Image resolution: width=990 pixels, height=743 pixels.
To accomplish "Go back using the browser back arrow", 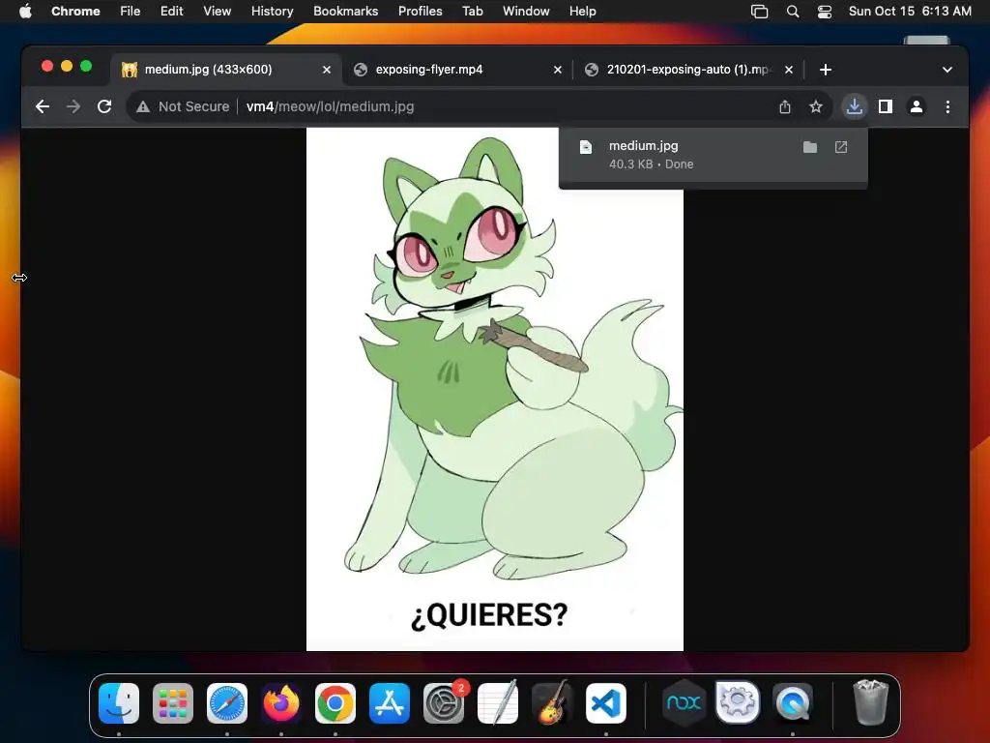I will [43, 106].
